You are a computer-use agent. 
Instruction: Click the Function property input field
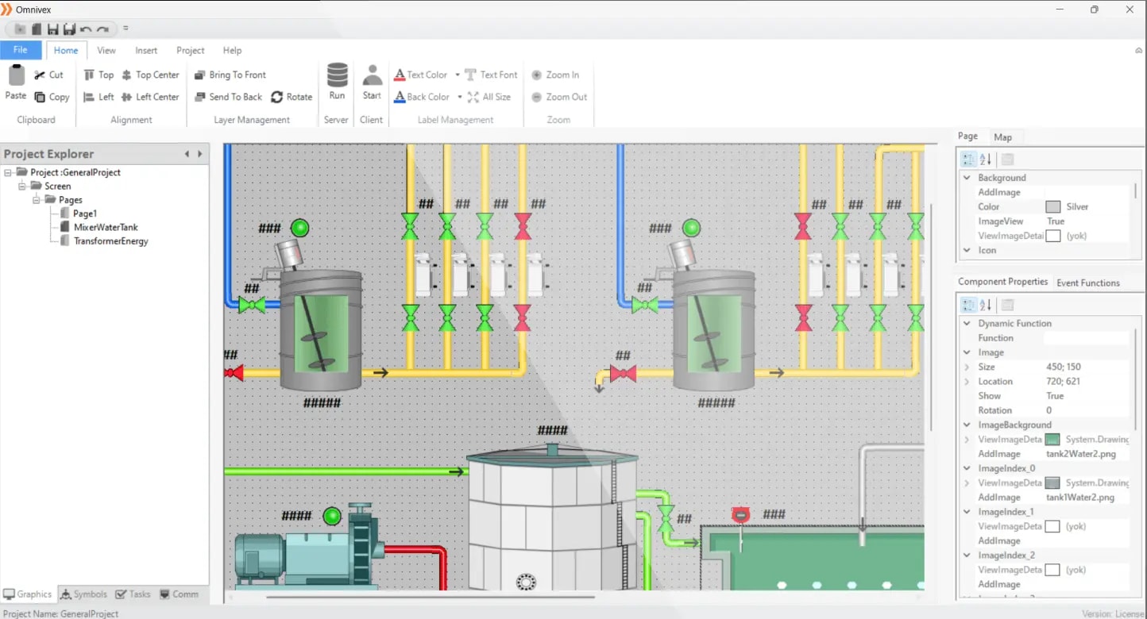[x=1085, y=338]
